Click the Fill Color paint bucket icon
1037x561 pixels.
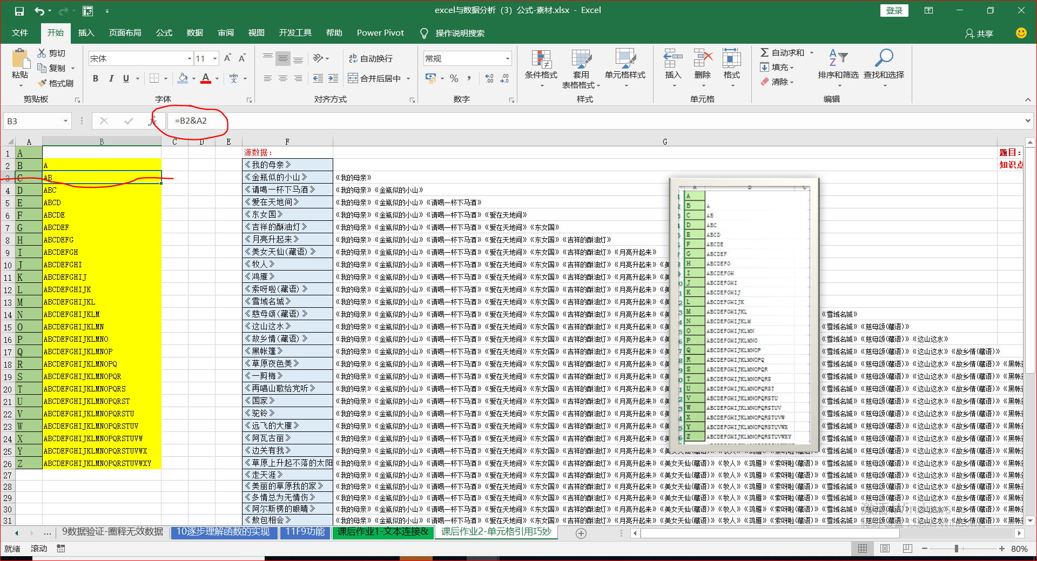point(183,78)
